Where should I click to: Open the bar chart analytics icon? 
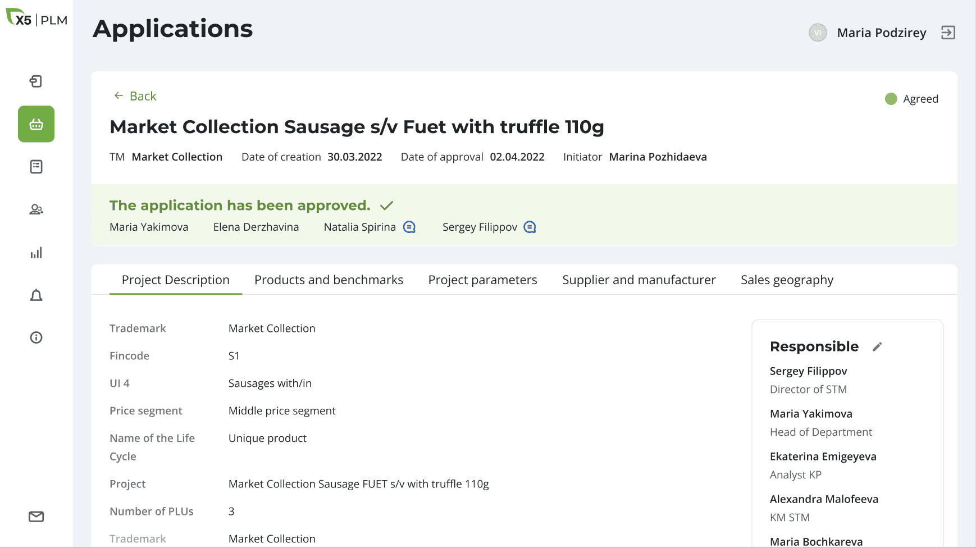pyautogui.click(x=36, y=253)
